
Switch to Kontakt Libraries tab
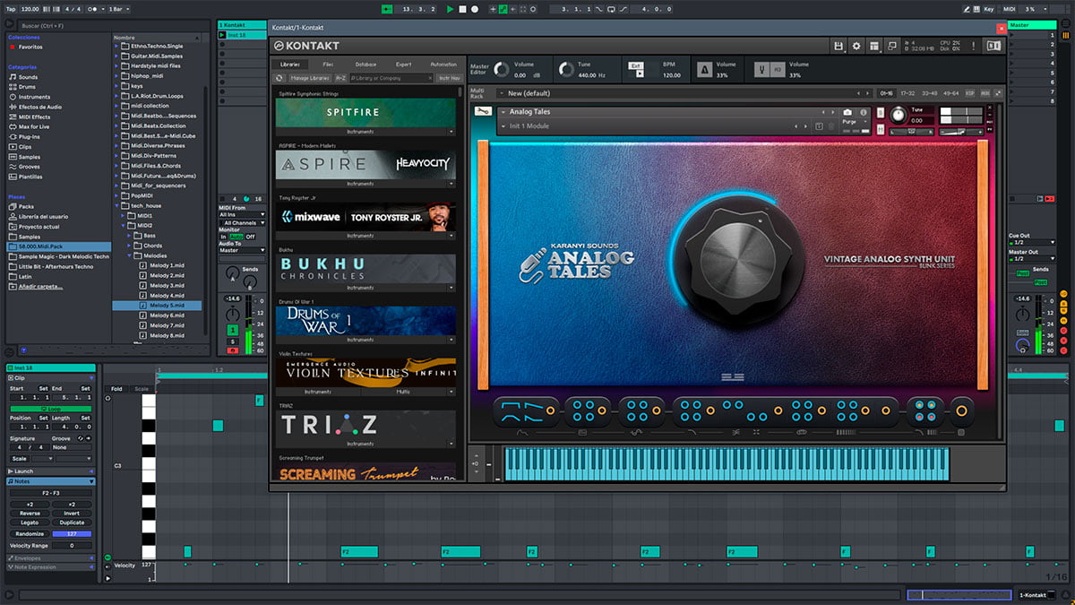point(290,65)
